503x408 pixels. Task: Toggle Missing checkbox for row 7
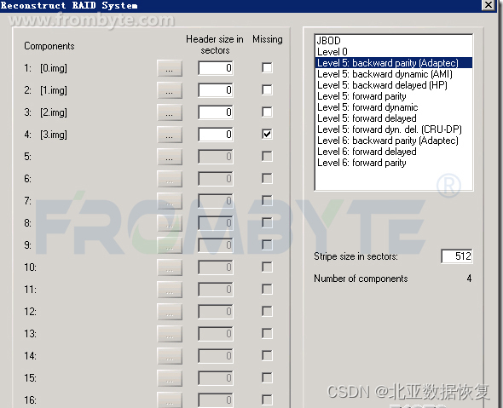pyautogui.click(x=267, y=200)
